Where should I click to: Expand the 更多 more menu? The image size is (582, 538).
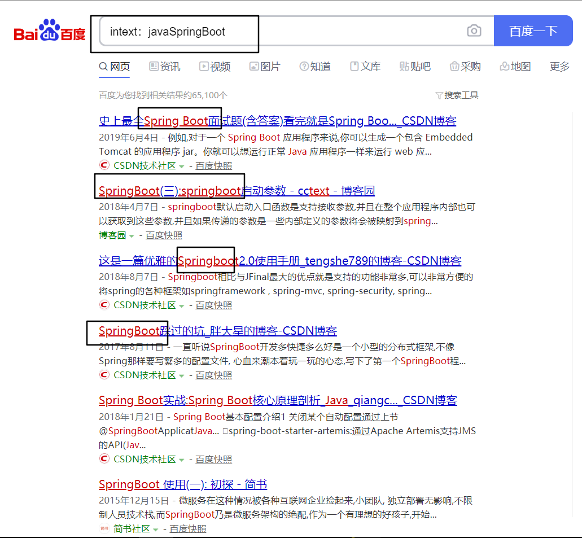pyautogui.click(x=559, y=67)
